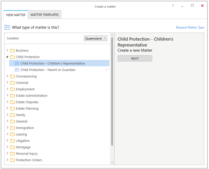Expand the Criminal folder arrow

click(x=7, y=82)
